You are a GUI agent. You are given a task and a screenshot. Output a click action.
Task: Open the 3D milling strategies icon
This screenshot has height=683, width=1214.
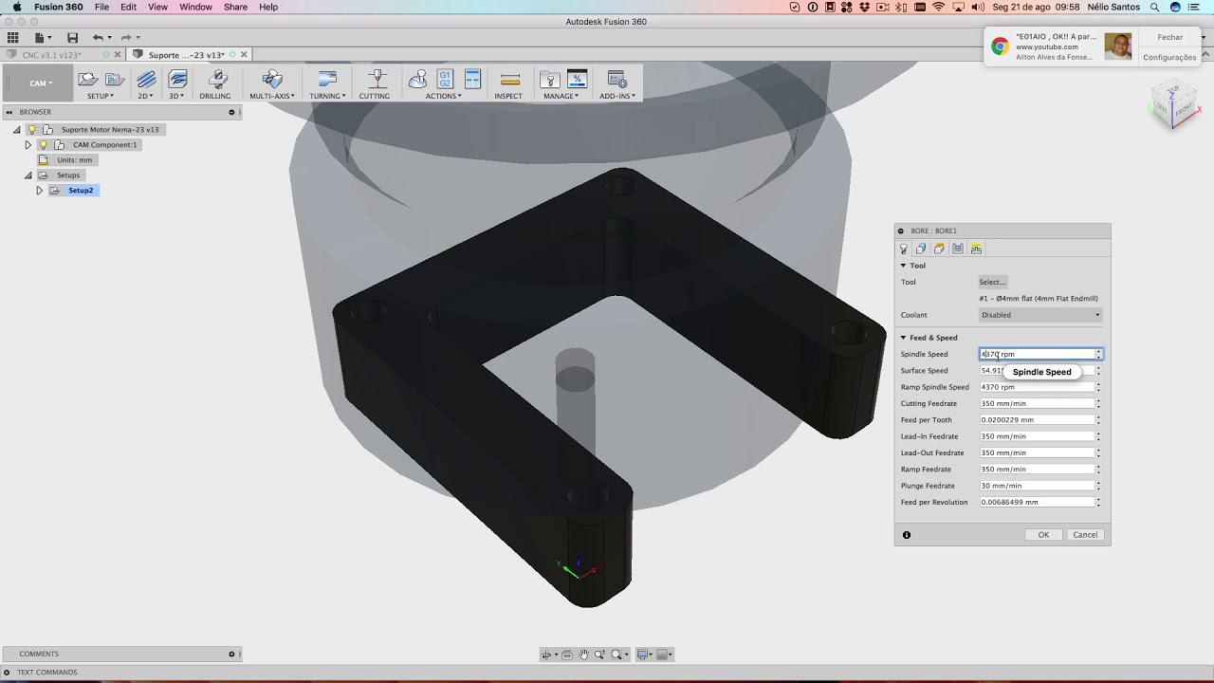[x=177, y=80]
